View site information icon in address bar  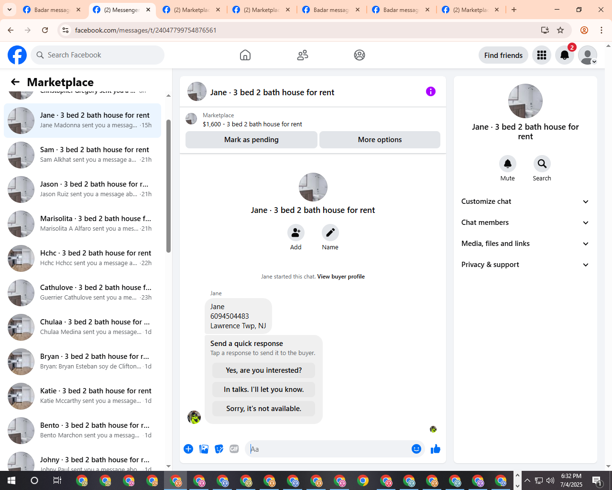click(x=66, y=30)
